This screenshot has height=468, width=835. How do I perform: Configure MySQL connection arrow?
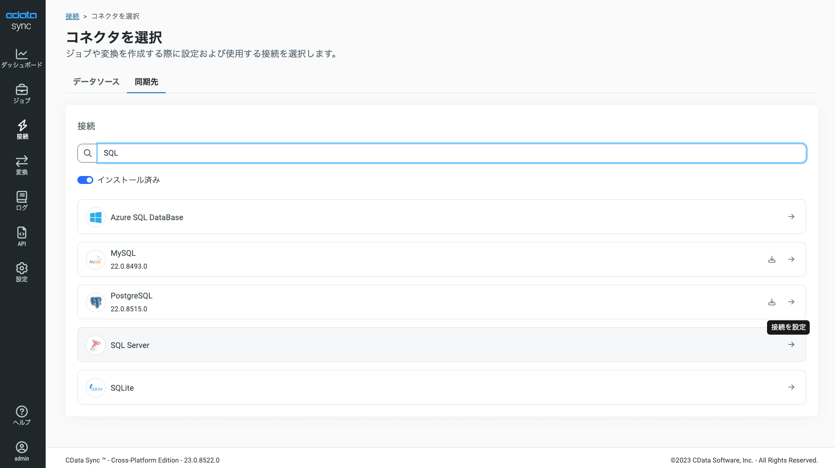click(791, 259)
